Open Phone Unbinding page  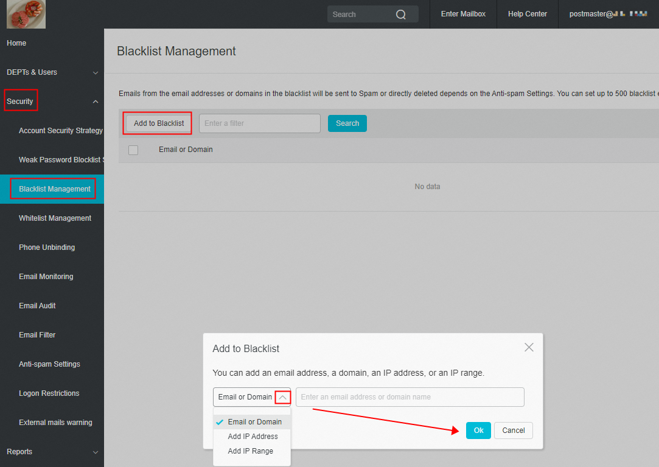[x=47, y=247]
